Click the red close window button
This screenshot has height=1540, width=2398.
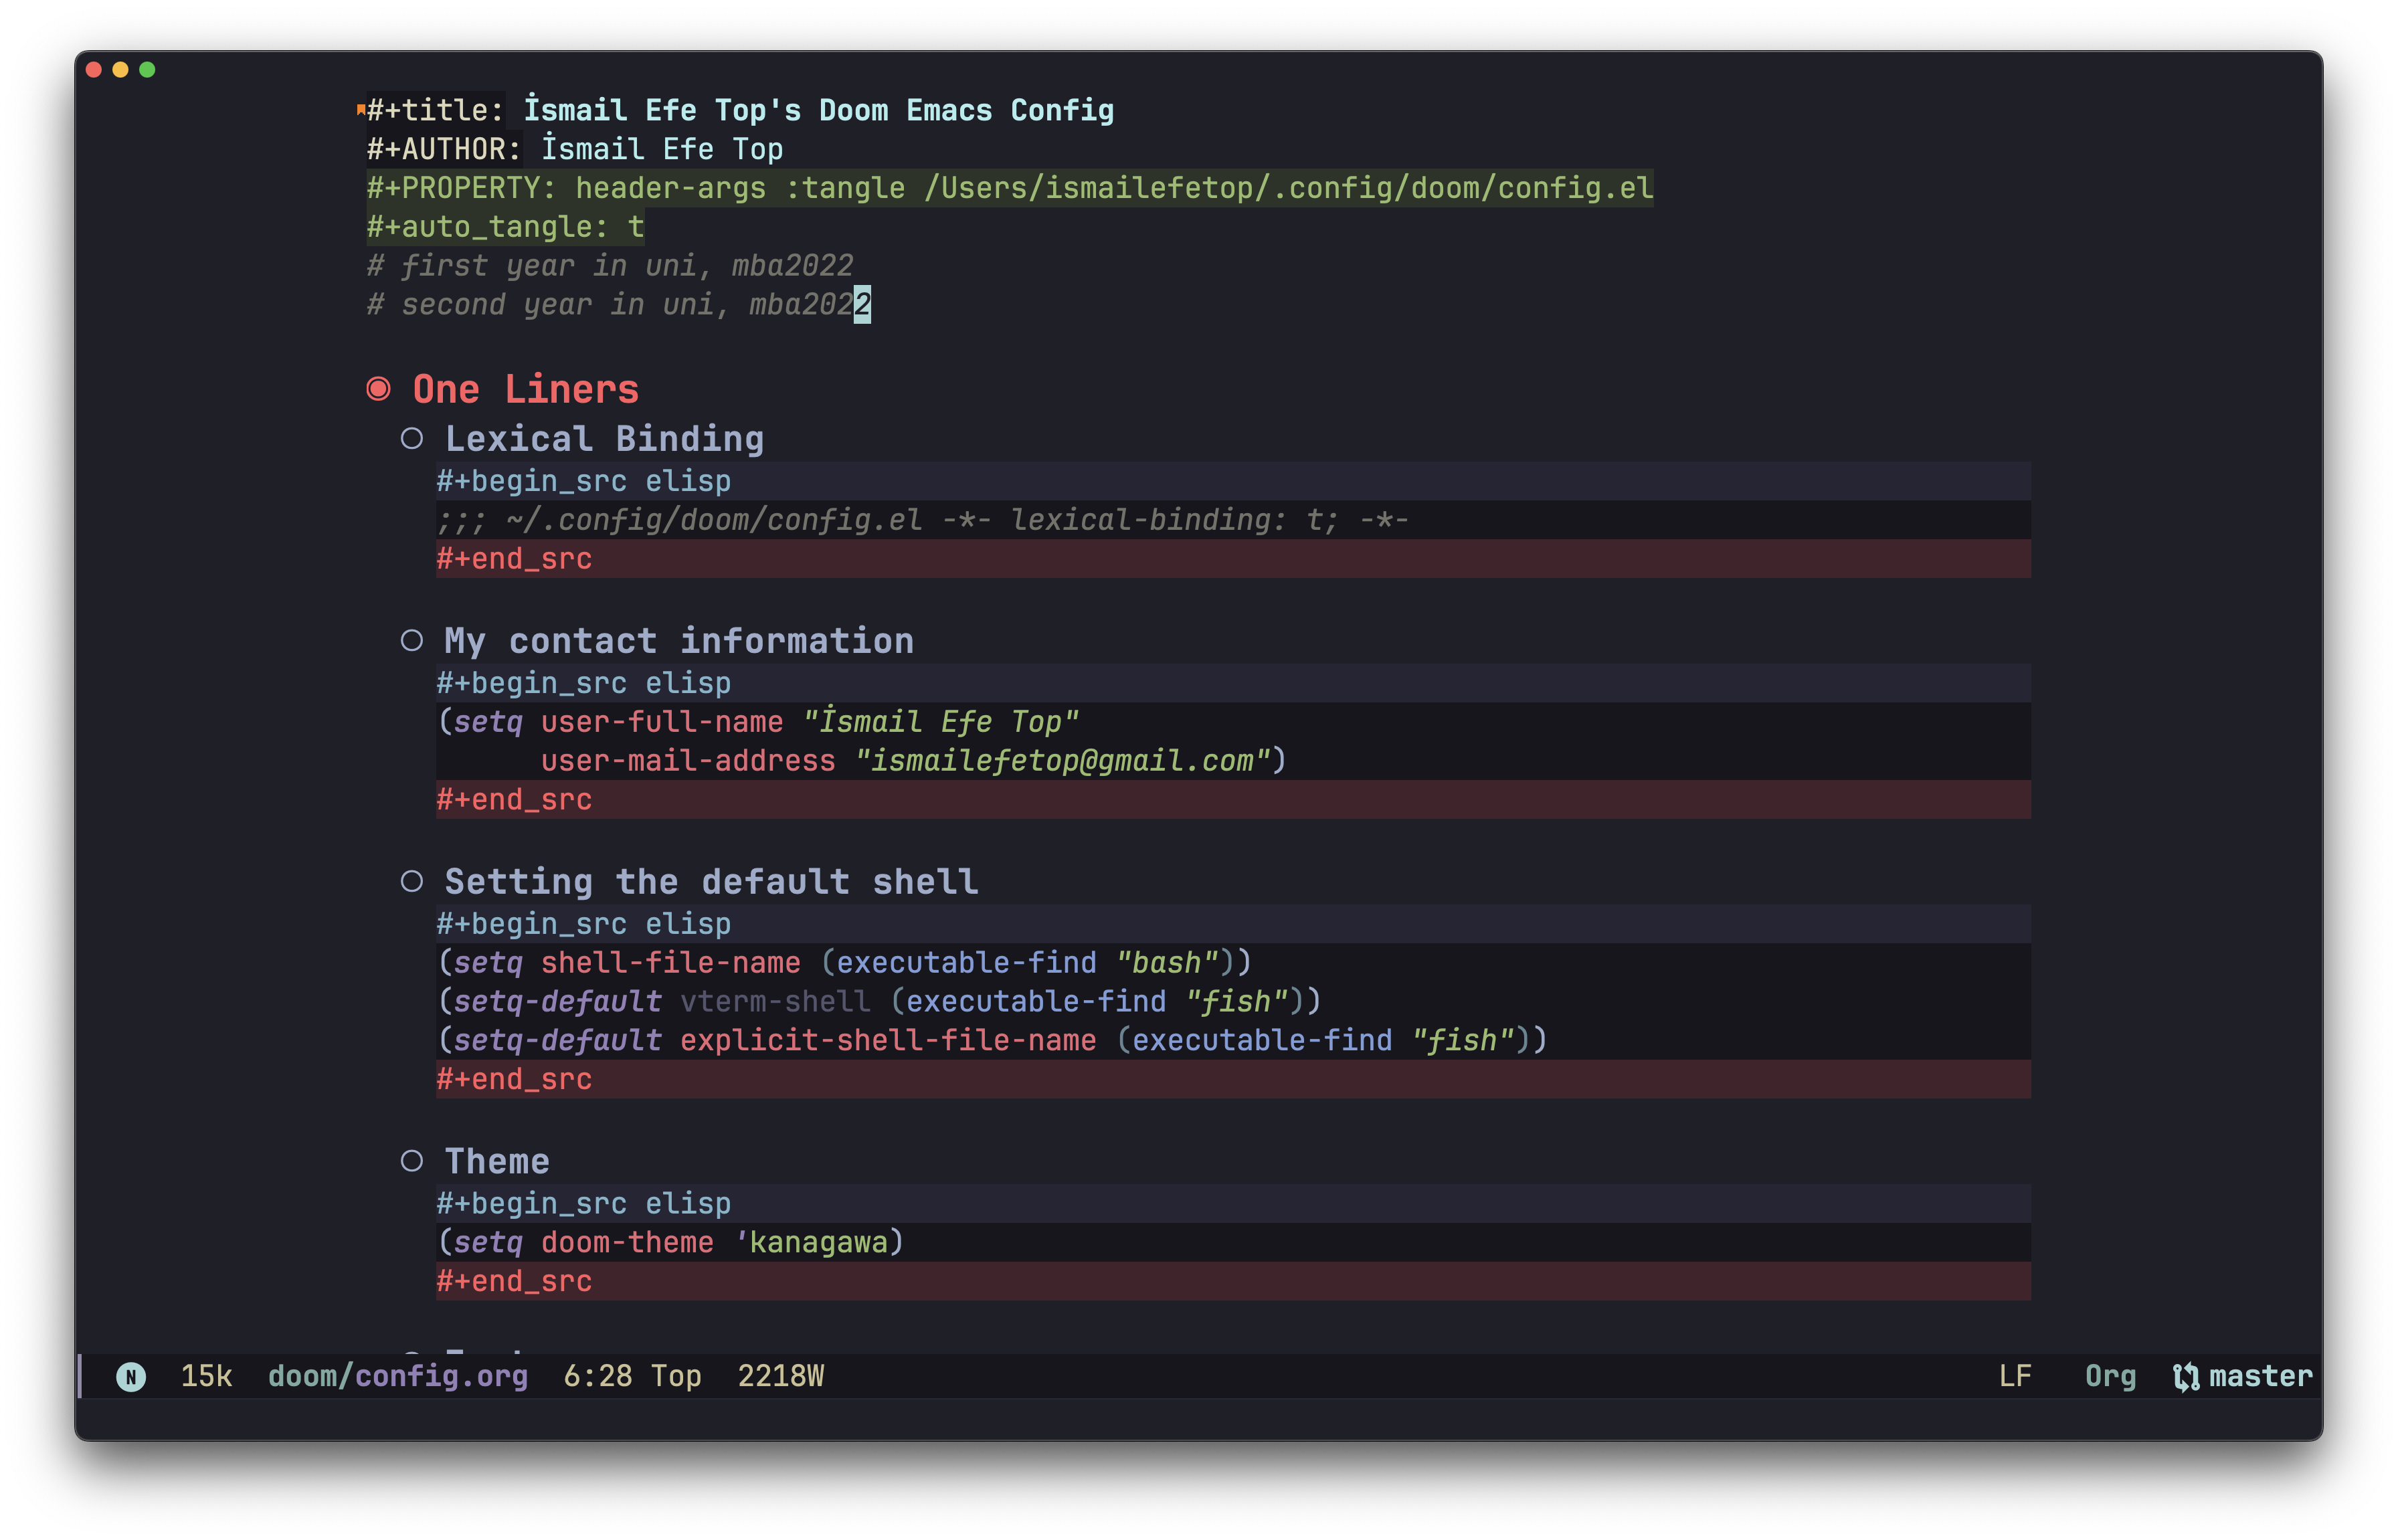(94, 70)
